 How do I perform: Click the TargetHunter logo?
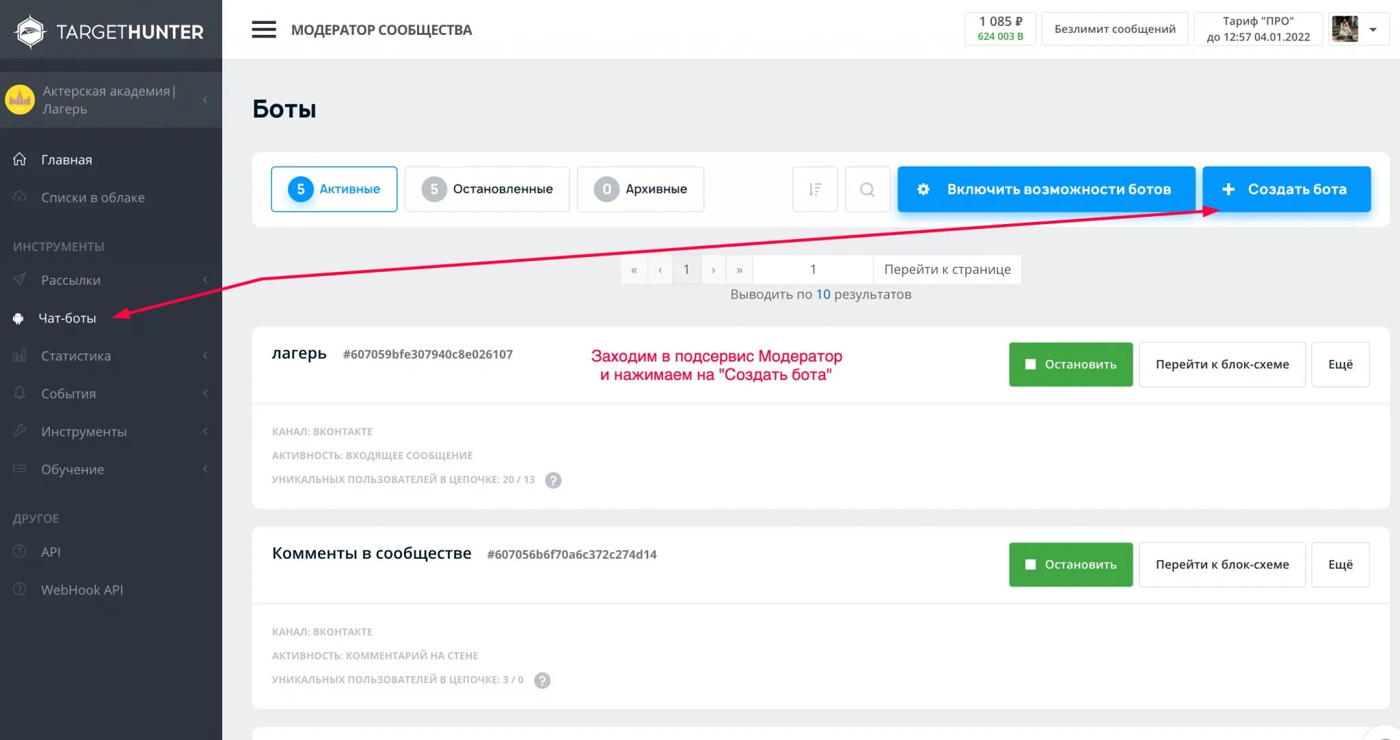coord(109,31)
